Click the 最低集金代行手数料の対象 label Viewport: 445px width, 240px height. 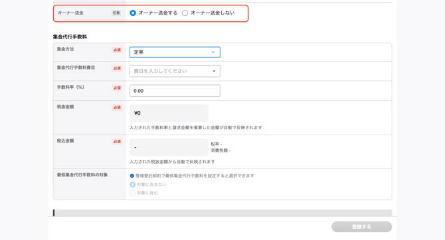(82, 175)
